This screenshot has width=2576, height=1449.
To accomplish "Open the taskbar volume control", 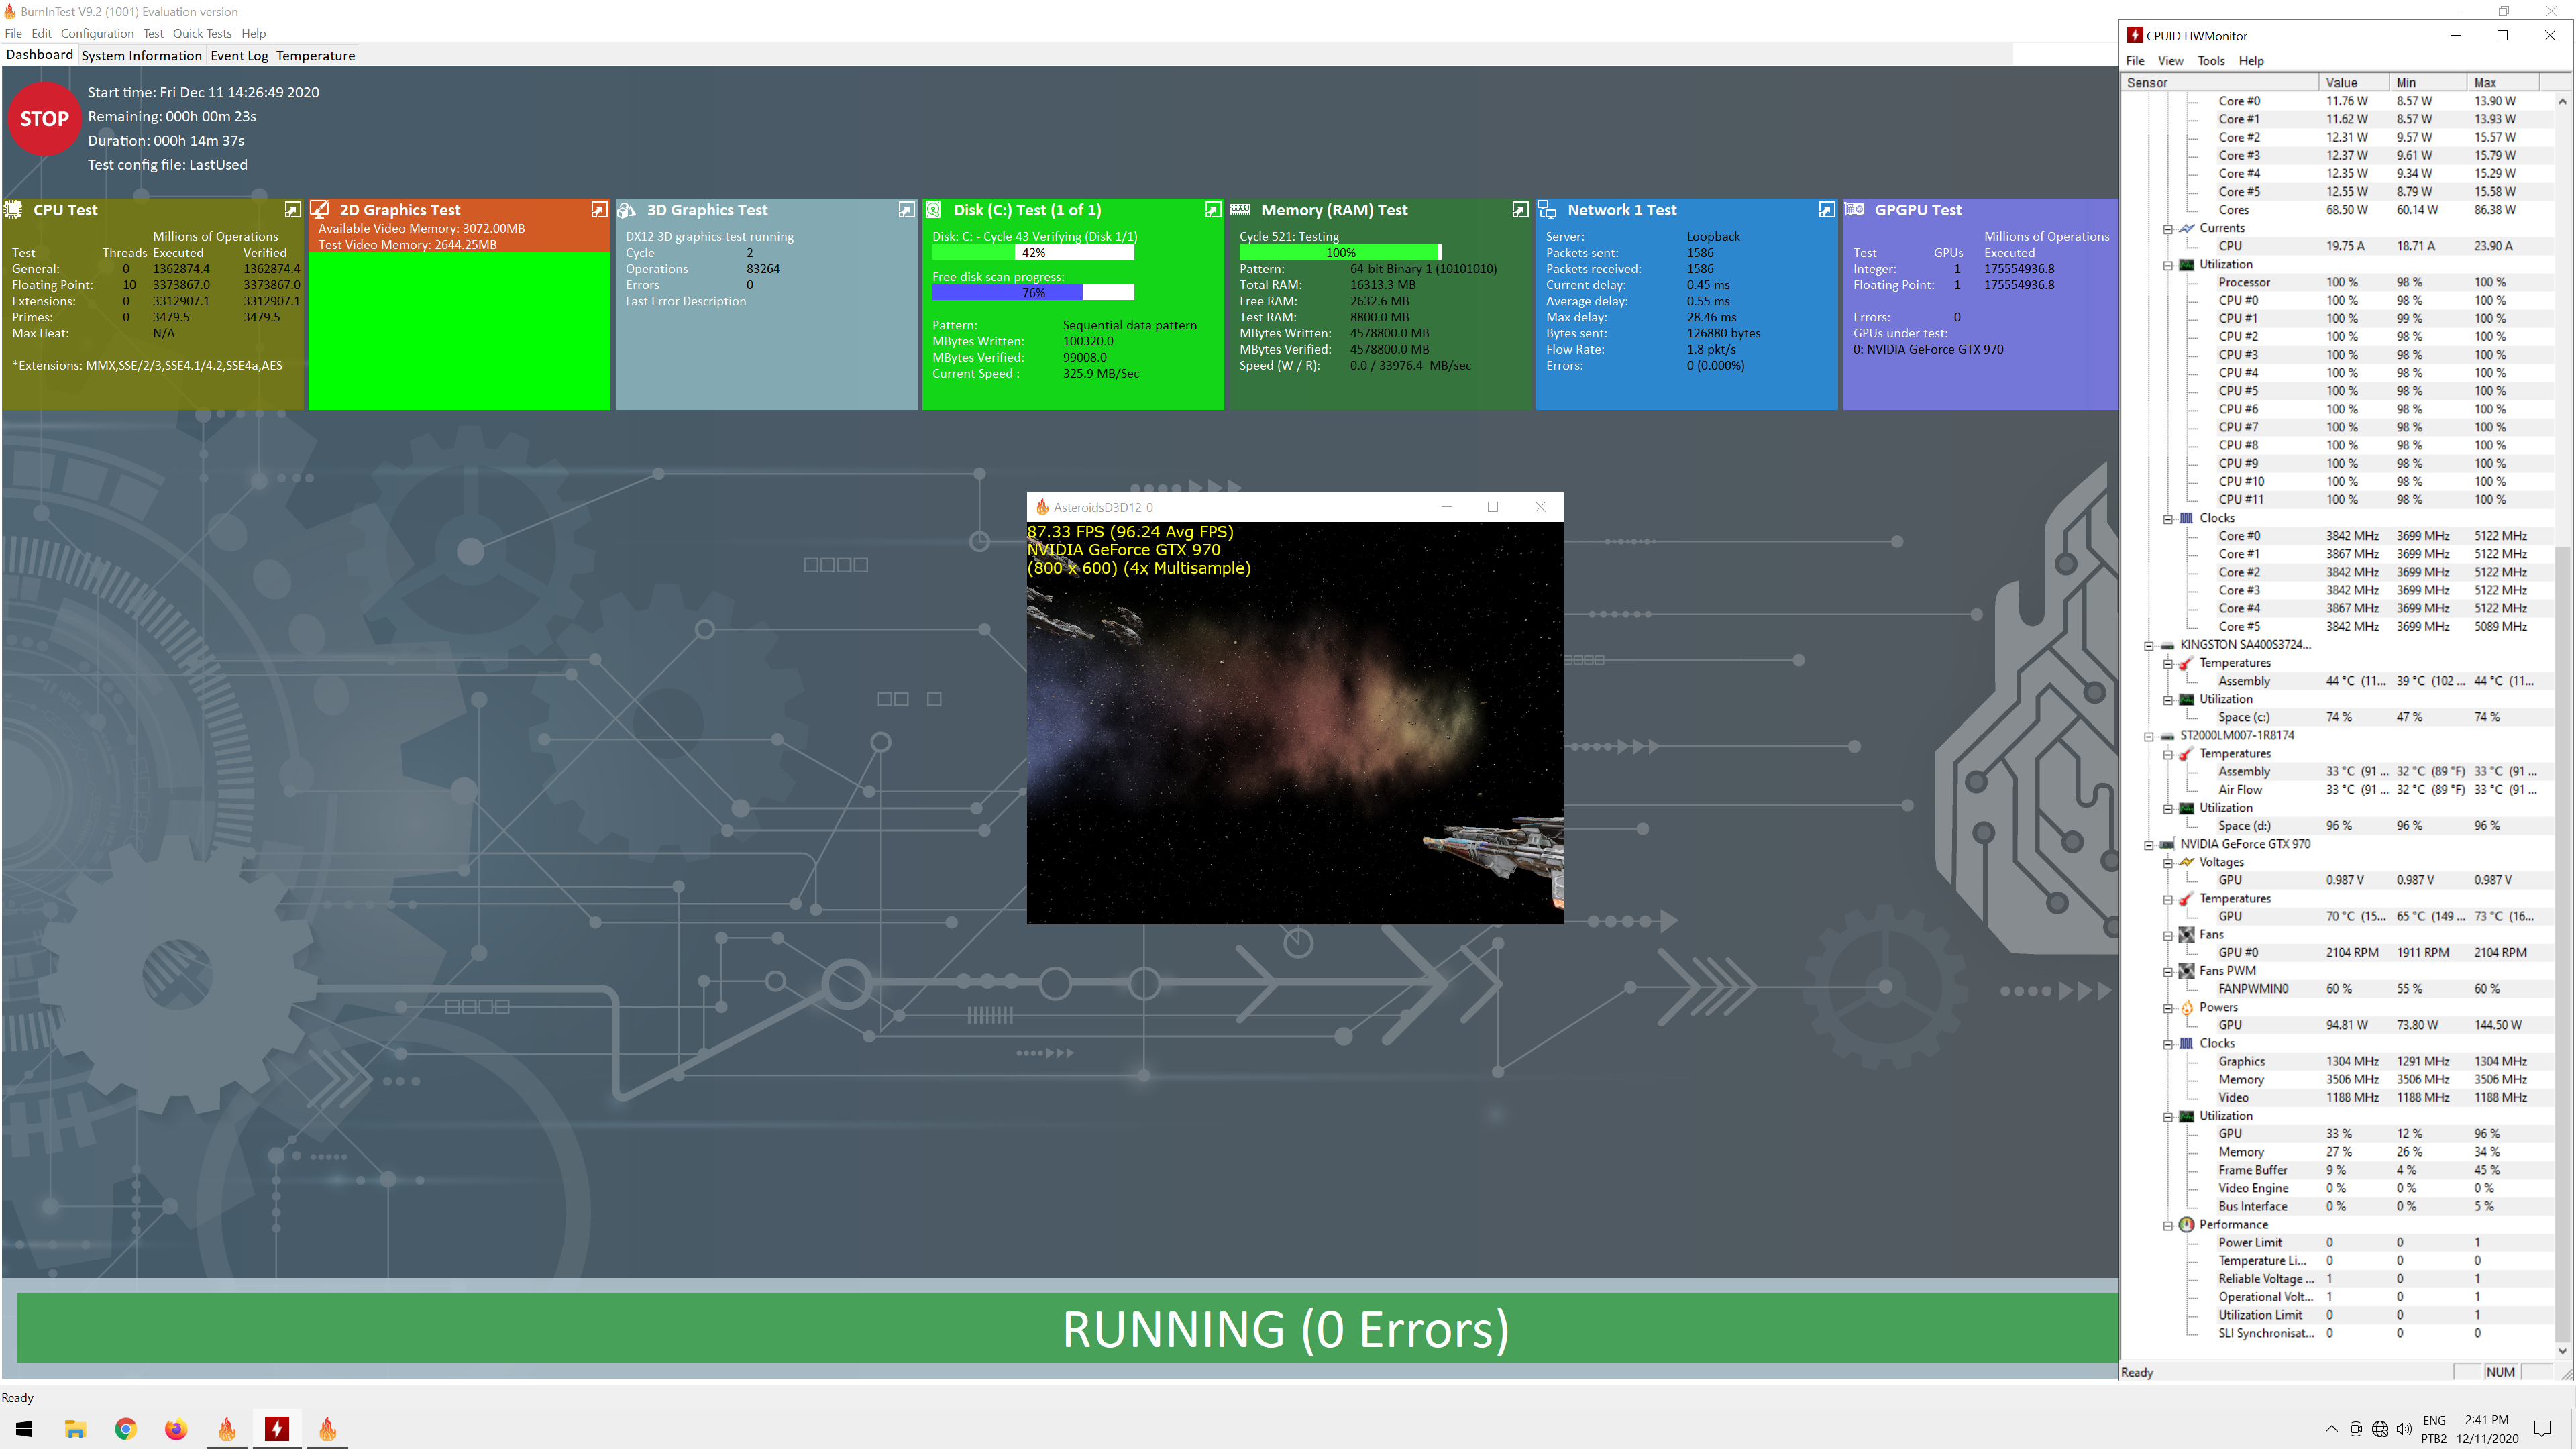I will 2404,1429.
